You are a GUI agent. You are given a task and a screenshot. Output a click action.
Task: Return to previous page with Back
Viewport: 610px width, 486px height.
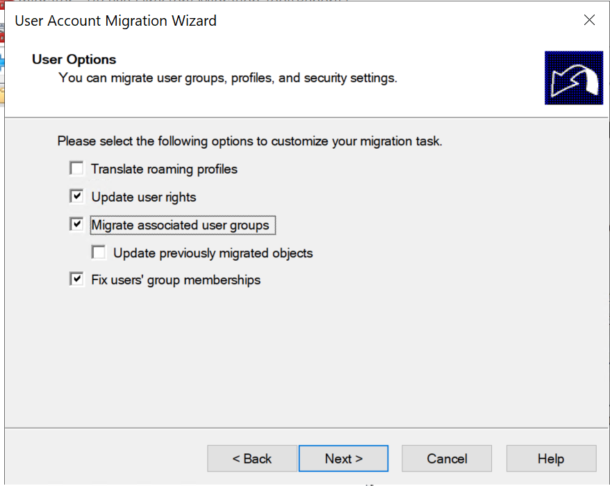pos(252,458)
